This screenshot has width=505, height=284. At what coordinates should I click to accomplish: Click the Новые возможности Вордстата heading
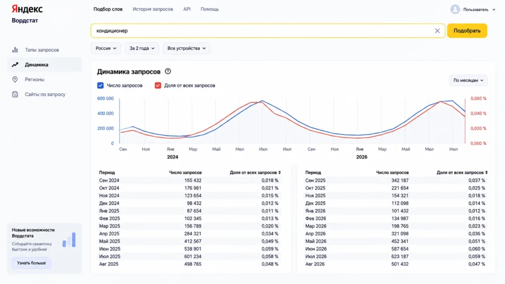33,233
